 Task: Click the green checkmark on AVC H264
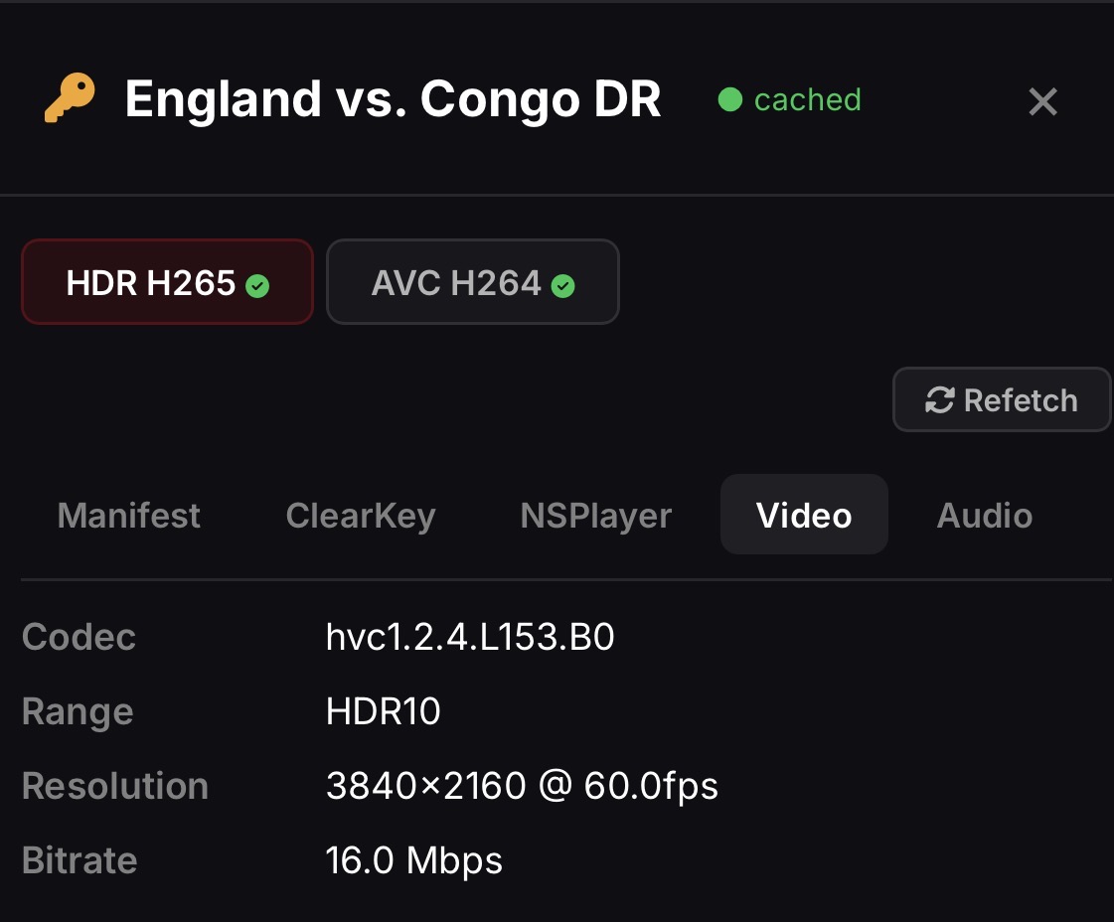[562, 285]
